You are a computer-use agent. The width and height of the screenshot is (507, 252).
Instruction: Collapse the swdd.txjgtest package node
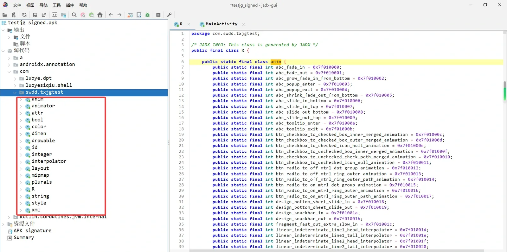click(15, 92)
